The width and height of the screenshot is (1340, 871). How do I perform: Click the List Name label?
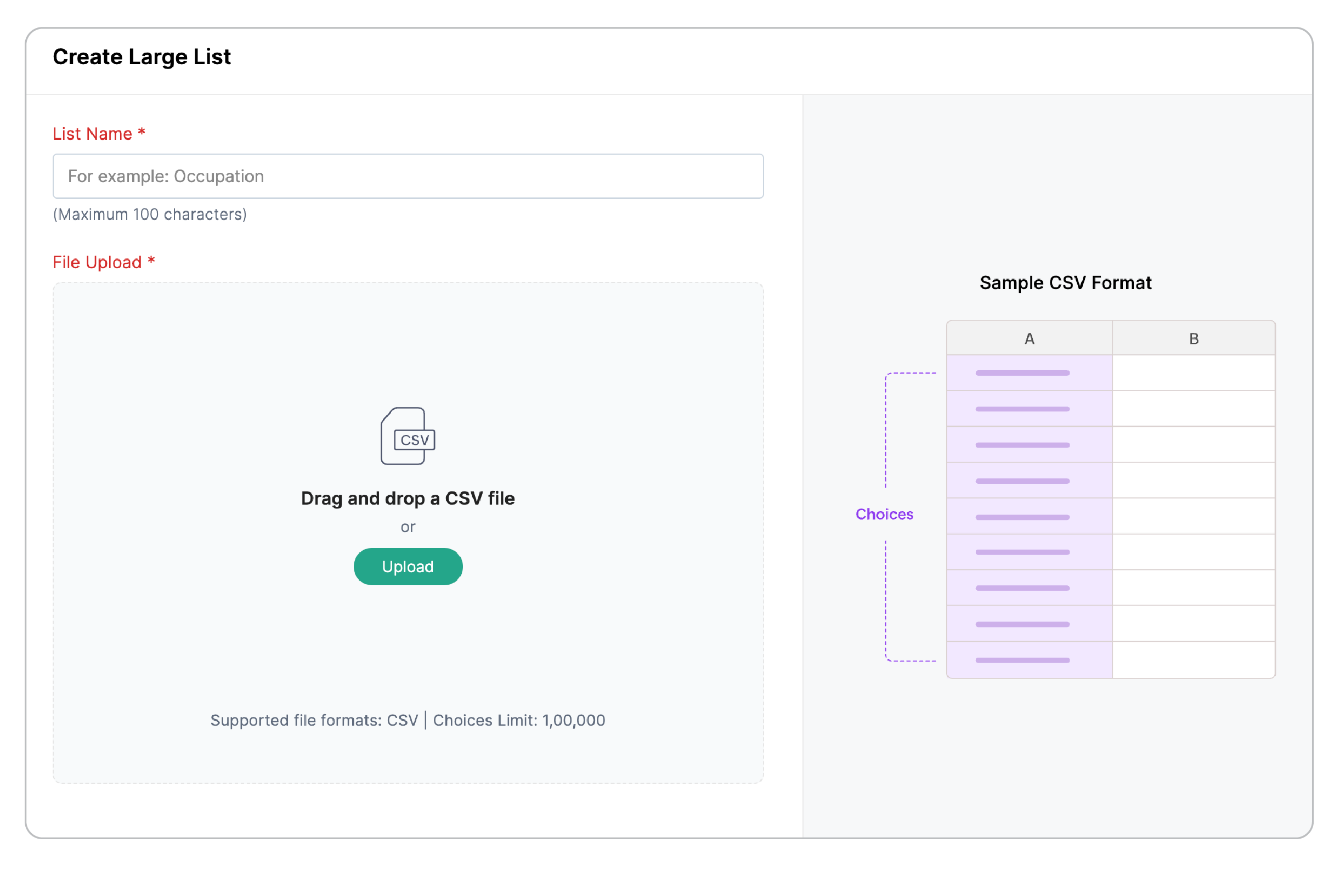99,134
